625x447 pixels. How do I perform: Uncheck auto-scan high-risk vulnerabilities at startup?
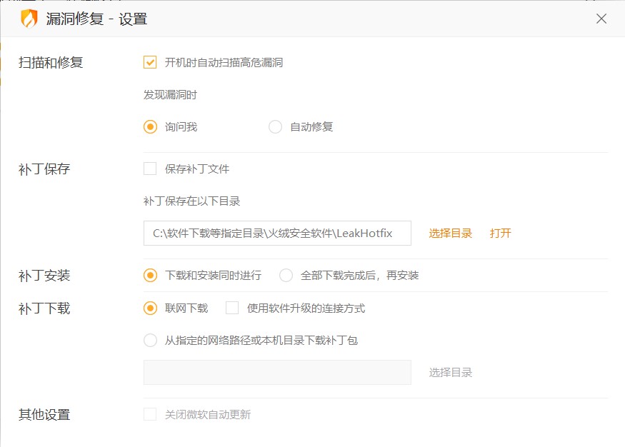click(x=150, y=62)
